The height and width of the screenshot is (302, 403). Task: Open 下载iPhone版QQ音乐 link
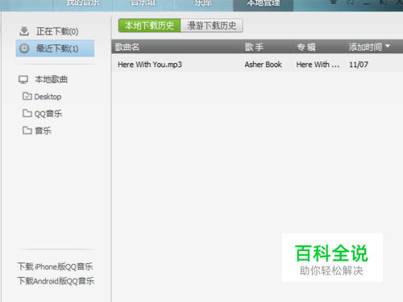tap(55, 266)
